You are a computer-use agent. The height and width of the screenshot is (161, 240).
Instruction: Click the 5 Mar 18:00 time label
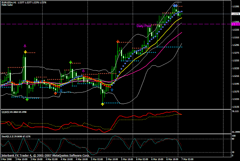[x=127, y=159]
